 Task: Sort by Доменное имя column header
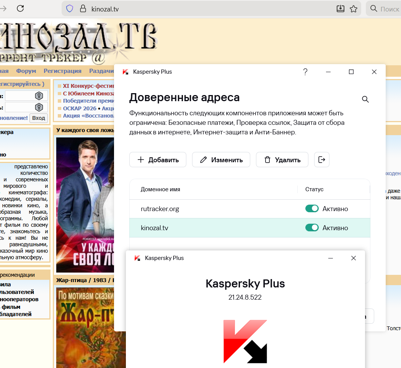[160, 189]
